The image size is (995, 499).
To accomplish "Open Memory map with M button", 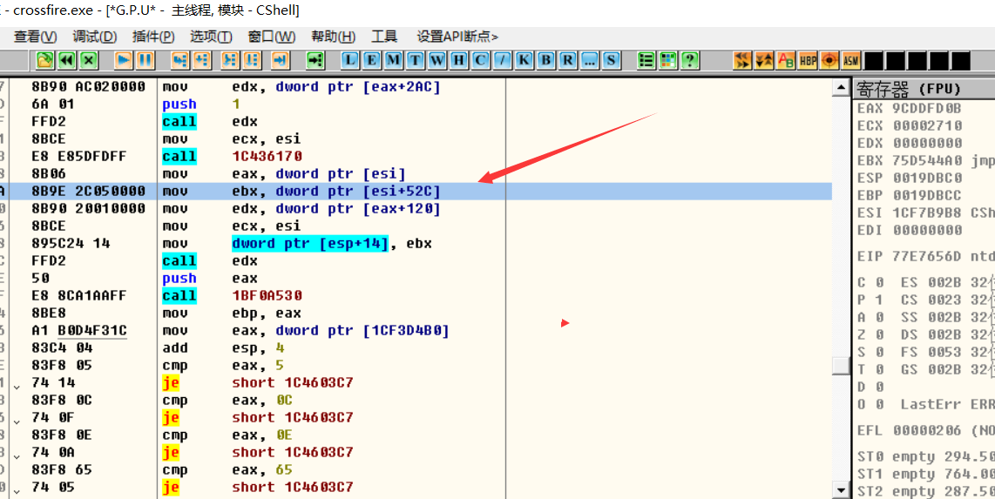I will [394, 60].
